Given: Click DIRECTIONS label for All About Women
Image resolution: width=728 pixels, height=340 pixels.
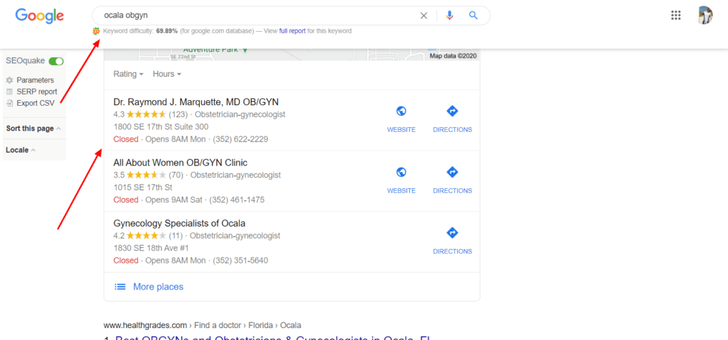Looking at the screenshot, I should [x=452, y=191].
